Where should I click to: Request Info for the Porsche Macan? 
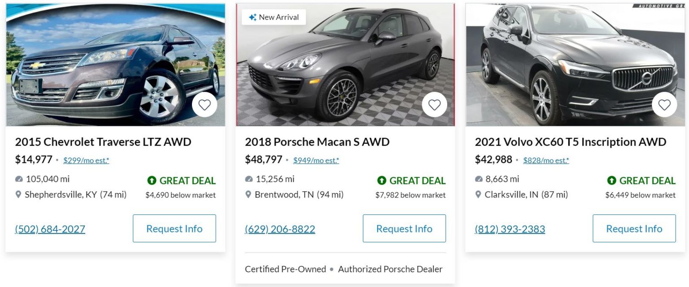pyautogui.click(x=404, y=228)
